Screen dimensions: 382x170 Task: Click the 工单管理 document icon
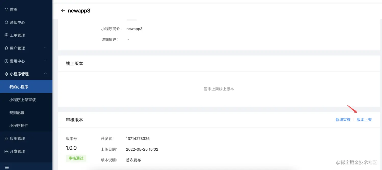(6, 35)
